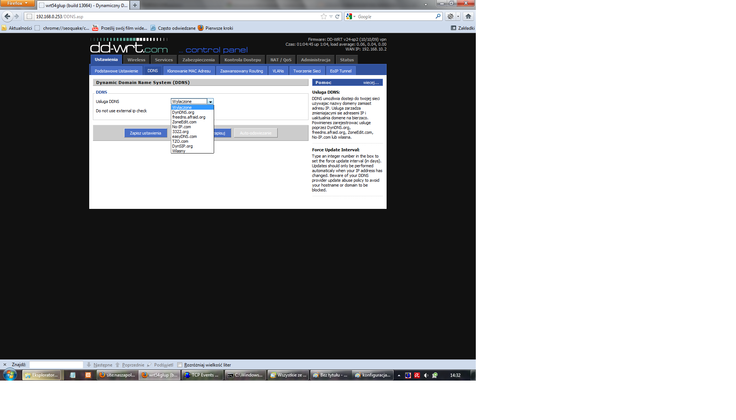The width and height of the screenshot is (736, 420).
Task: Click the Status panel icon
Action: (347, 59)
